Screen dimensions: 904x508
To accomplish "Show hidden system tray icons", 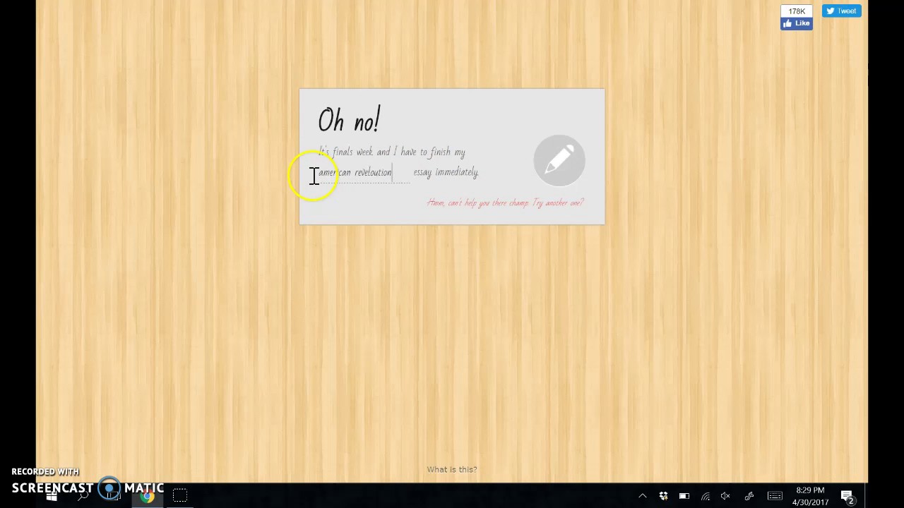I will point(643,496).
